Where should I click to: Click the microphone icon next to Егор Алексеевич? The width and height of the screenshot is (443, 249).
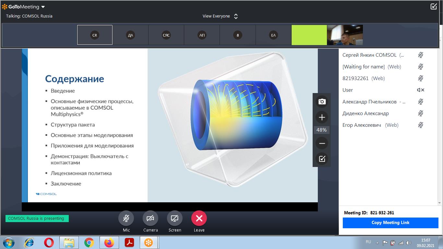coord(421,125)
